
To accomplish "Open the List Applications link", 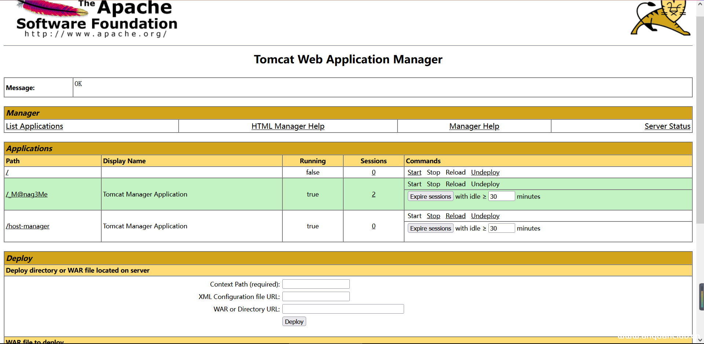I will tap(34, 126).
